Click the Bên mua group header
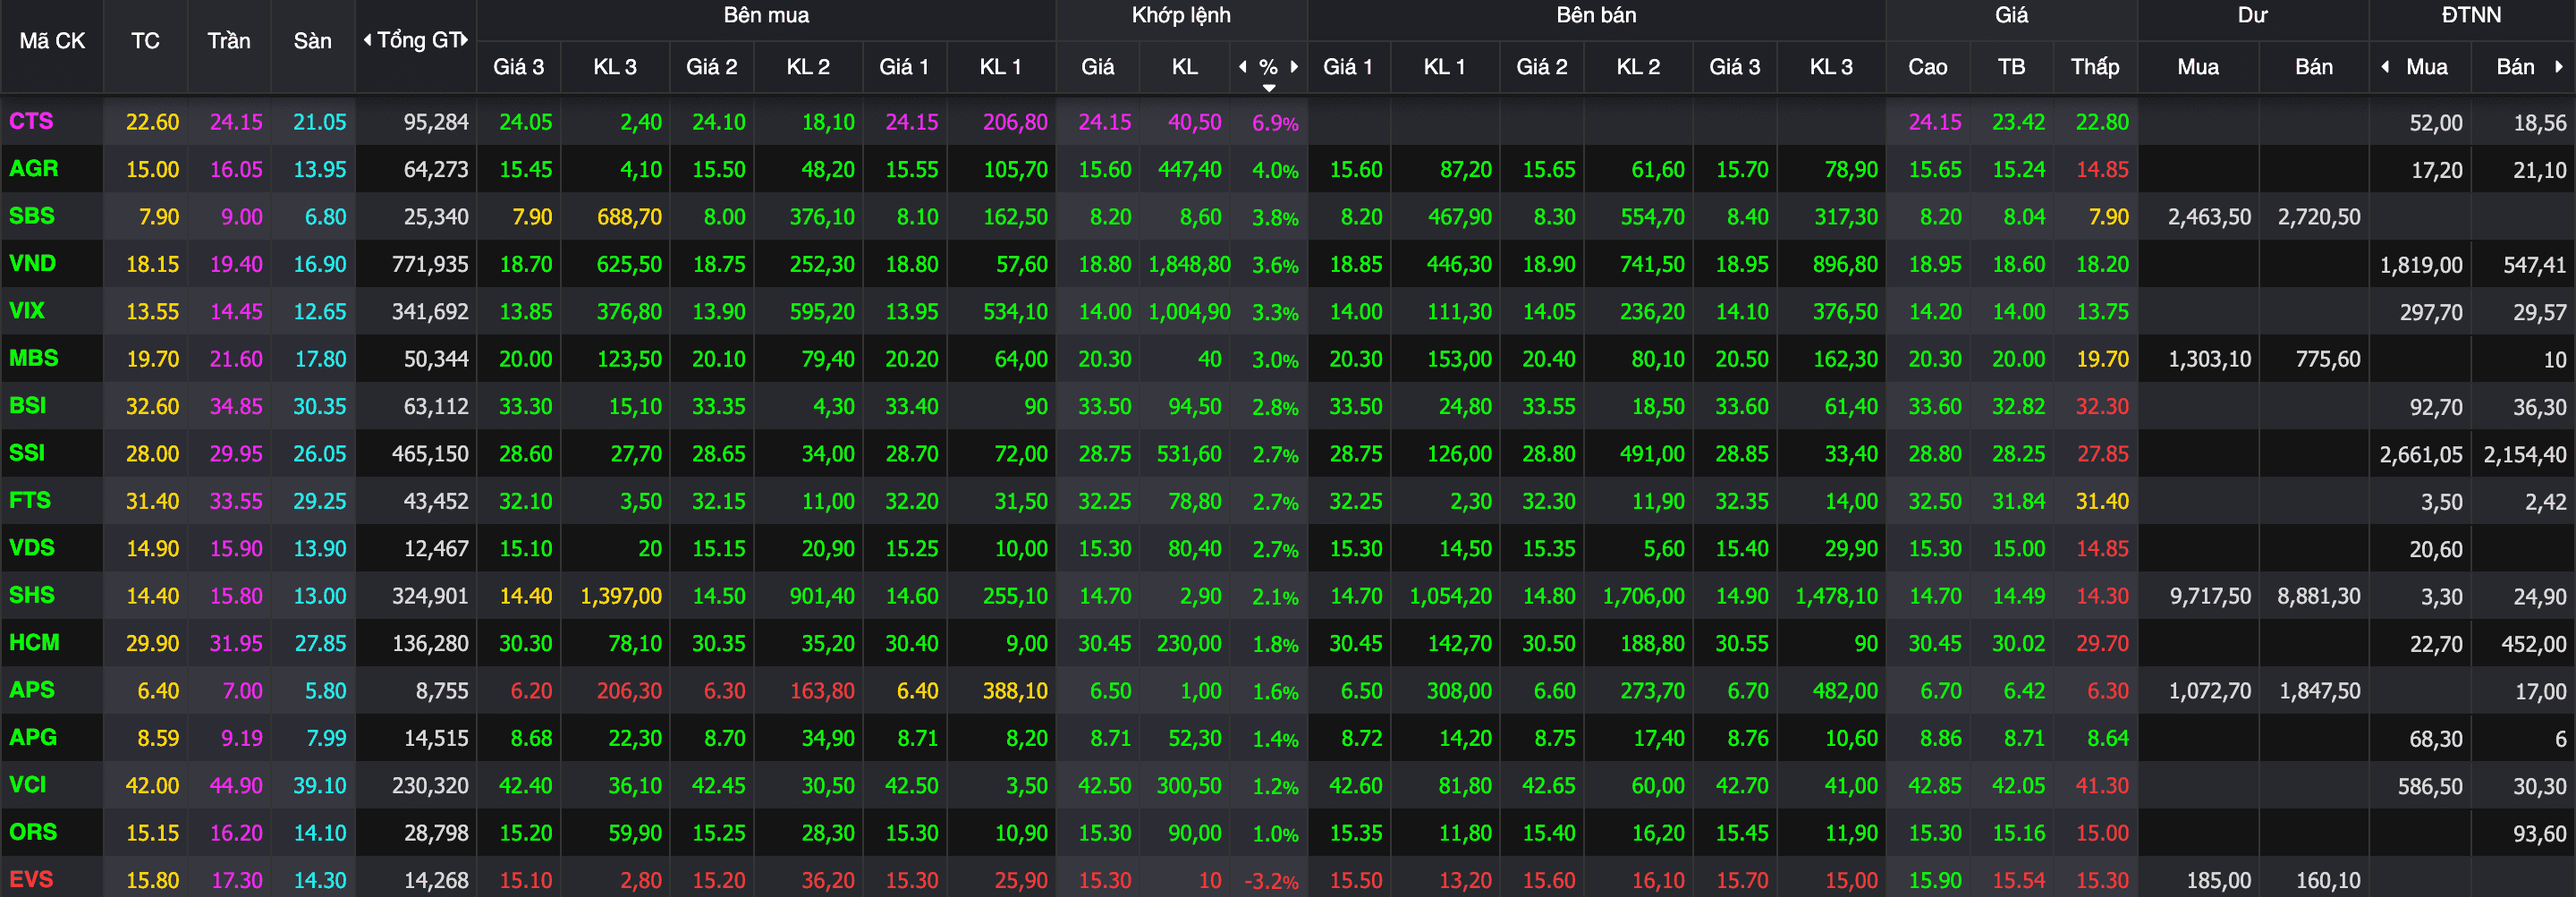Screen dimensions: 2576x897 click(766, 15)
